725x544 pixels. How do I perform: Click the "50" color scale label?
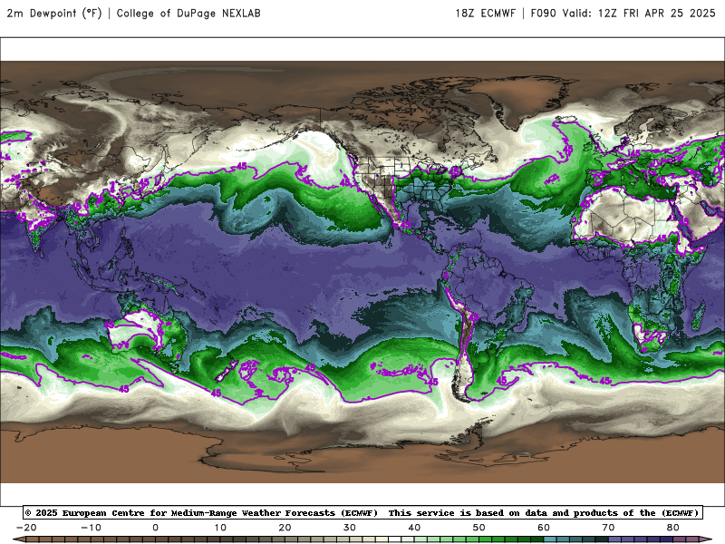[x=479, y=528]
